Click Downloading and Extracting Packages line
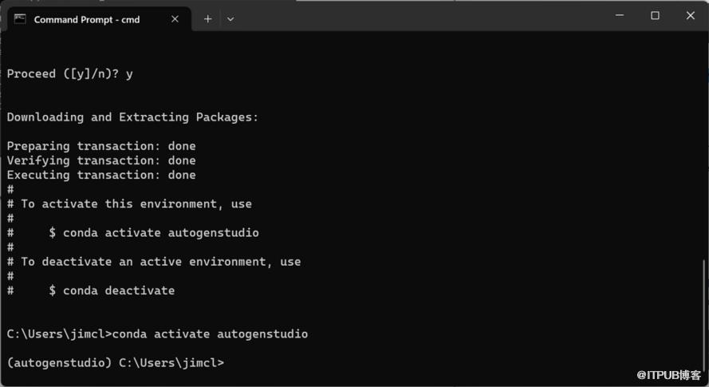This screenshot has width=709, height=387. [132, 117]
